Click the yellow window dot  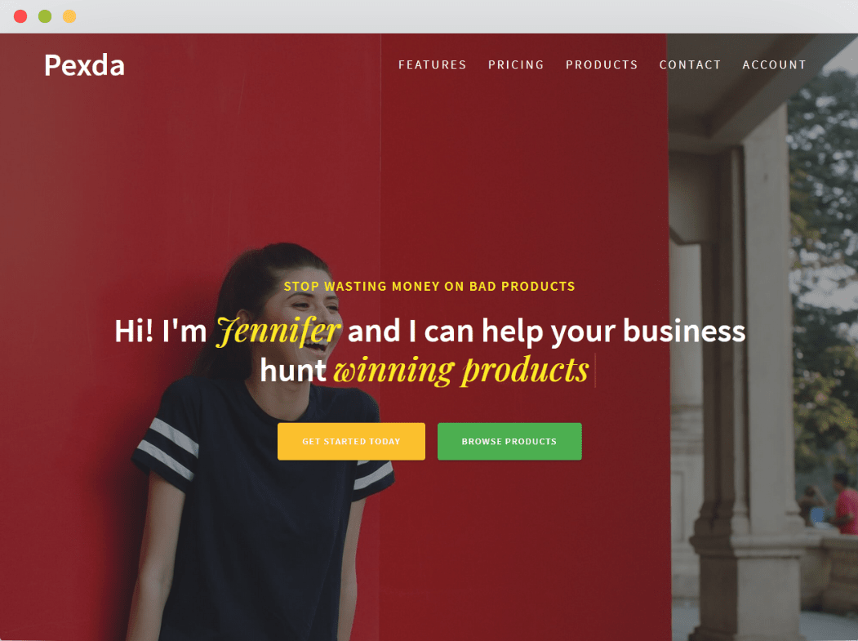pos(69,16)
